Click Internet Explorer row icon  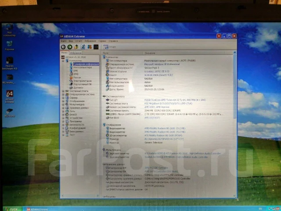[107, 71]
